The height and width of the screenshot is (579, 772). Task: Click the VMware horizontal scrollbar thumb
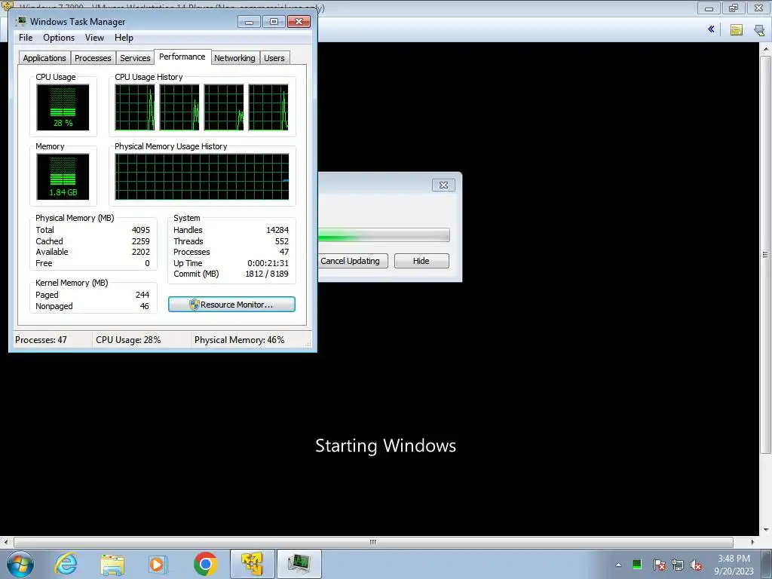tap(373, 542)
